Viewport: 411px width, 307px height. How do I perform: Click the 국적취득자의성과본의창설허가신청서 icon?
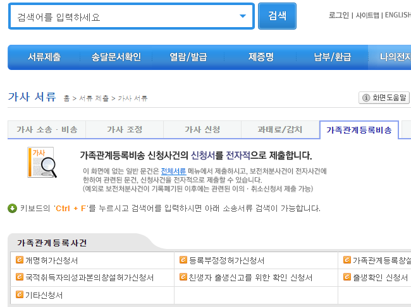[20, 277]
